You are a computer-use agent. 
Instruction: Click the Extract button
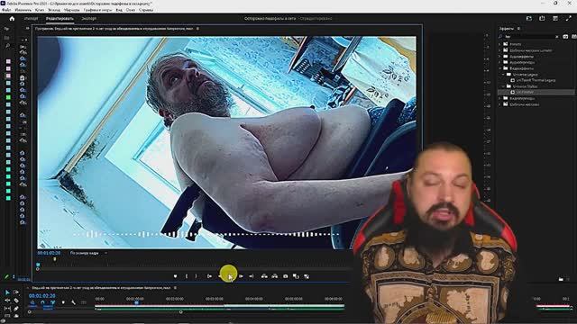point(274,276)
